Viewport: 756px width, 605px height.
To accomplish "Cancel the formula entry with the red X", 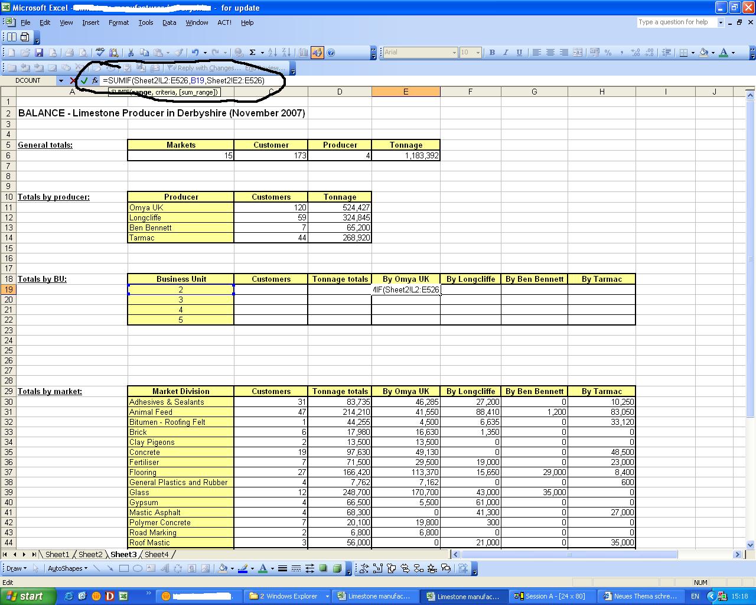I will [73, 80].
